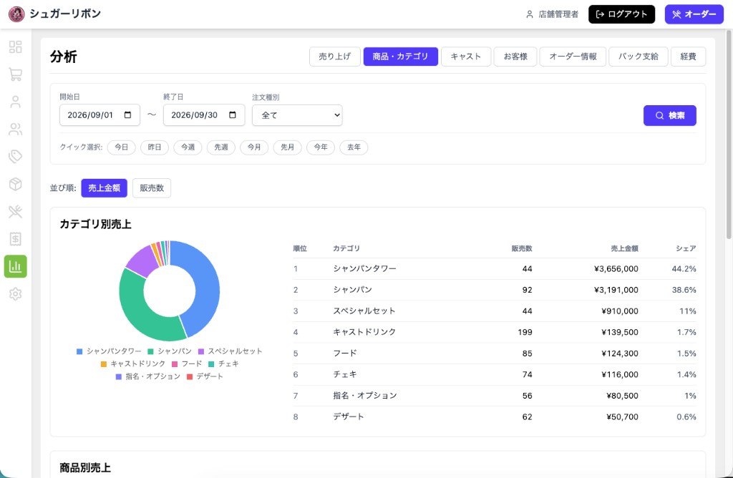Click the ¥3,191,000 sales amount
733x478 pixels.
pyautogui.click(x=616, y=290)
